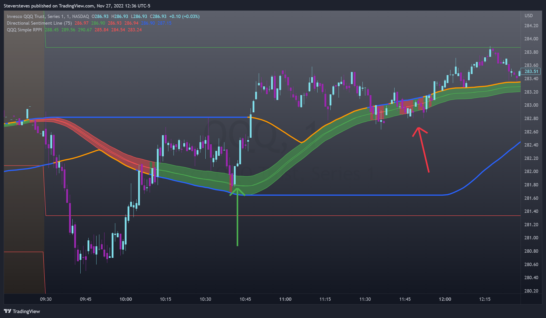Click the 281.00 price axis label
The width and height of the screenshot is (546, 318).
coord(531,238)
